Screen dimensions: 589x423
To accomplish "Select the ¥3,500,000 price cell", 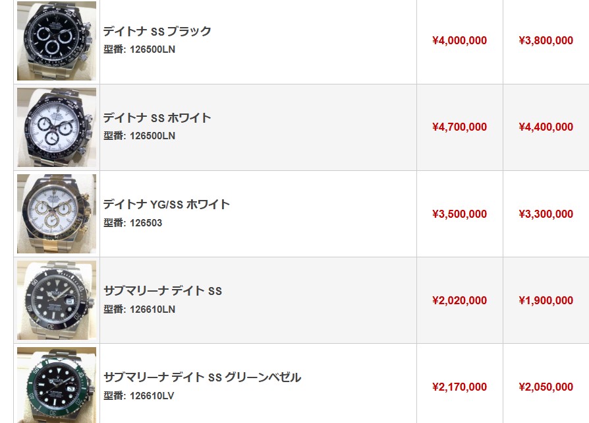I will tap(459, 214).
